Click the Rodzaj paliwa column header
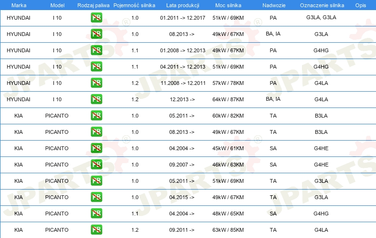 click(x=93, y=5)
